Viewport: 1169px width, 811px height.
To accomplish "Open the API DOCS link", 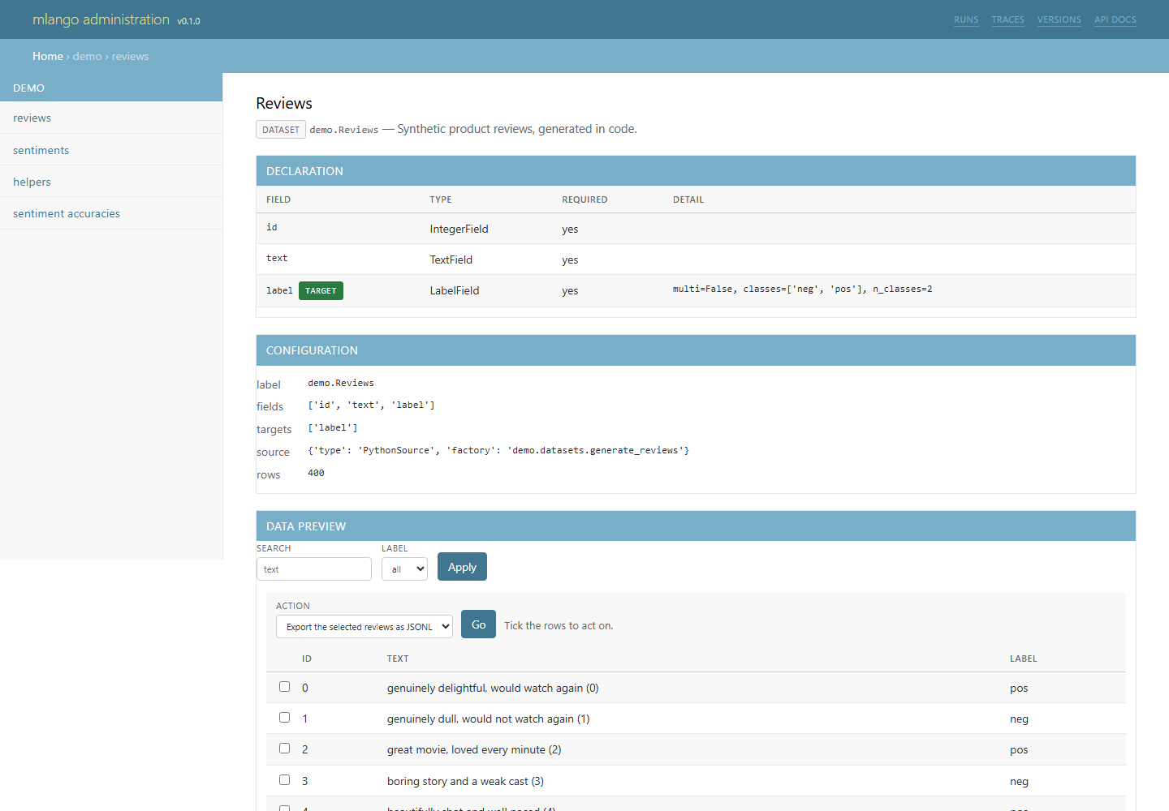I will tap(1115, 19).
